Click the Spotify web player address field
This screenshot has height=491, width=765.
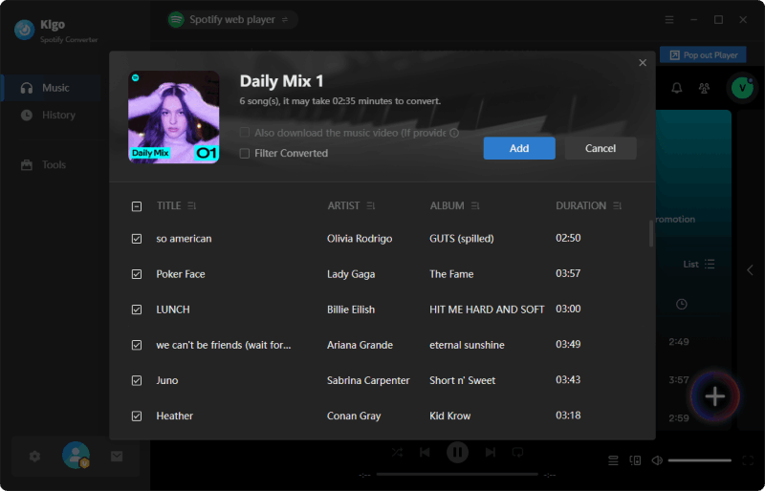click(x=232, y=19)
